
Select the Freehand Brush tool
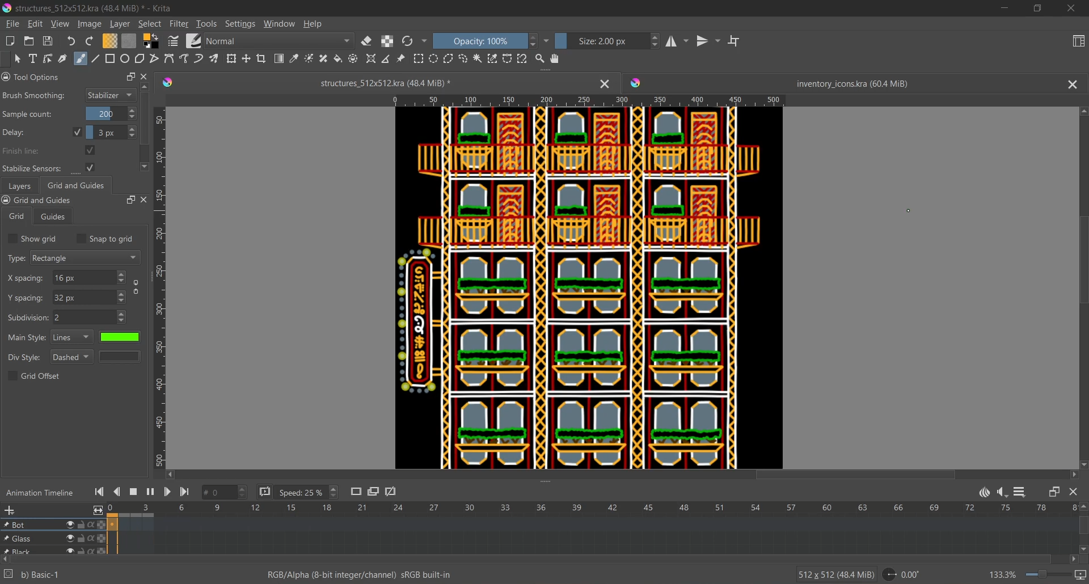pos(81,59)
